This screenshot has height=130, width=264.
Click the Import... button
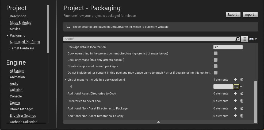tap(250, 15)
